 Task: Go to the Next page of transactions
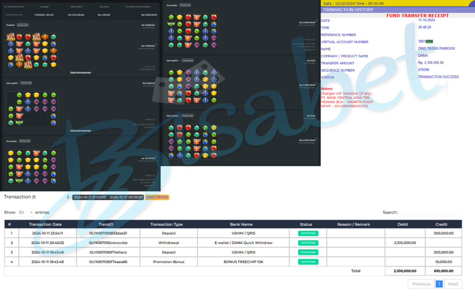453,284
